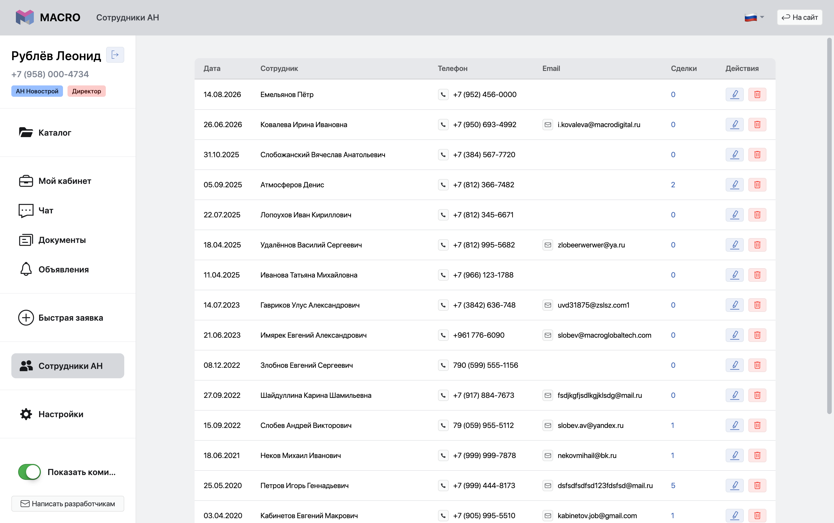Go to Мой кабинет
The width and height of the screenshot is (834, 523).
click(x=68, y=181)
